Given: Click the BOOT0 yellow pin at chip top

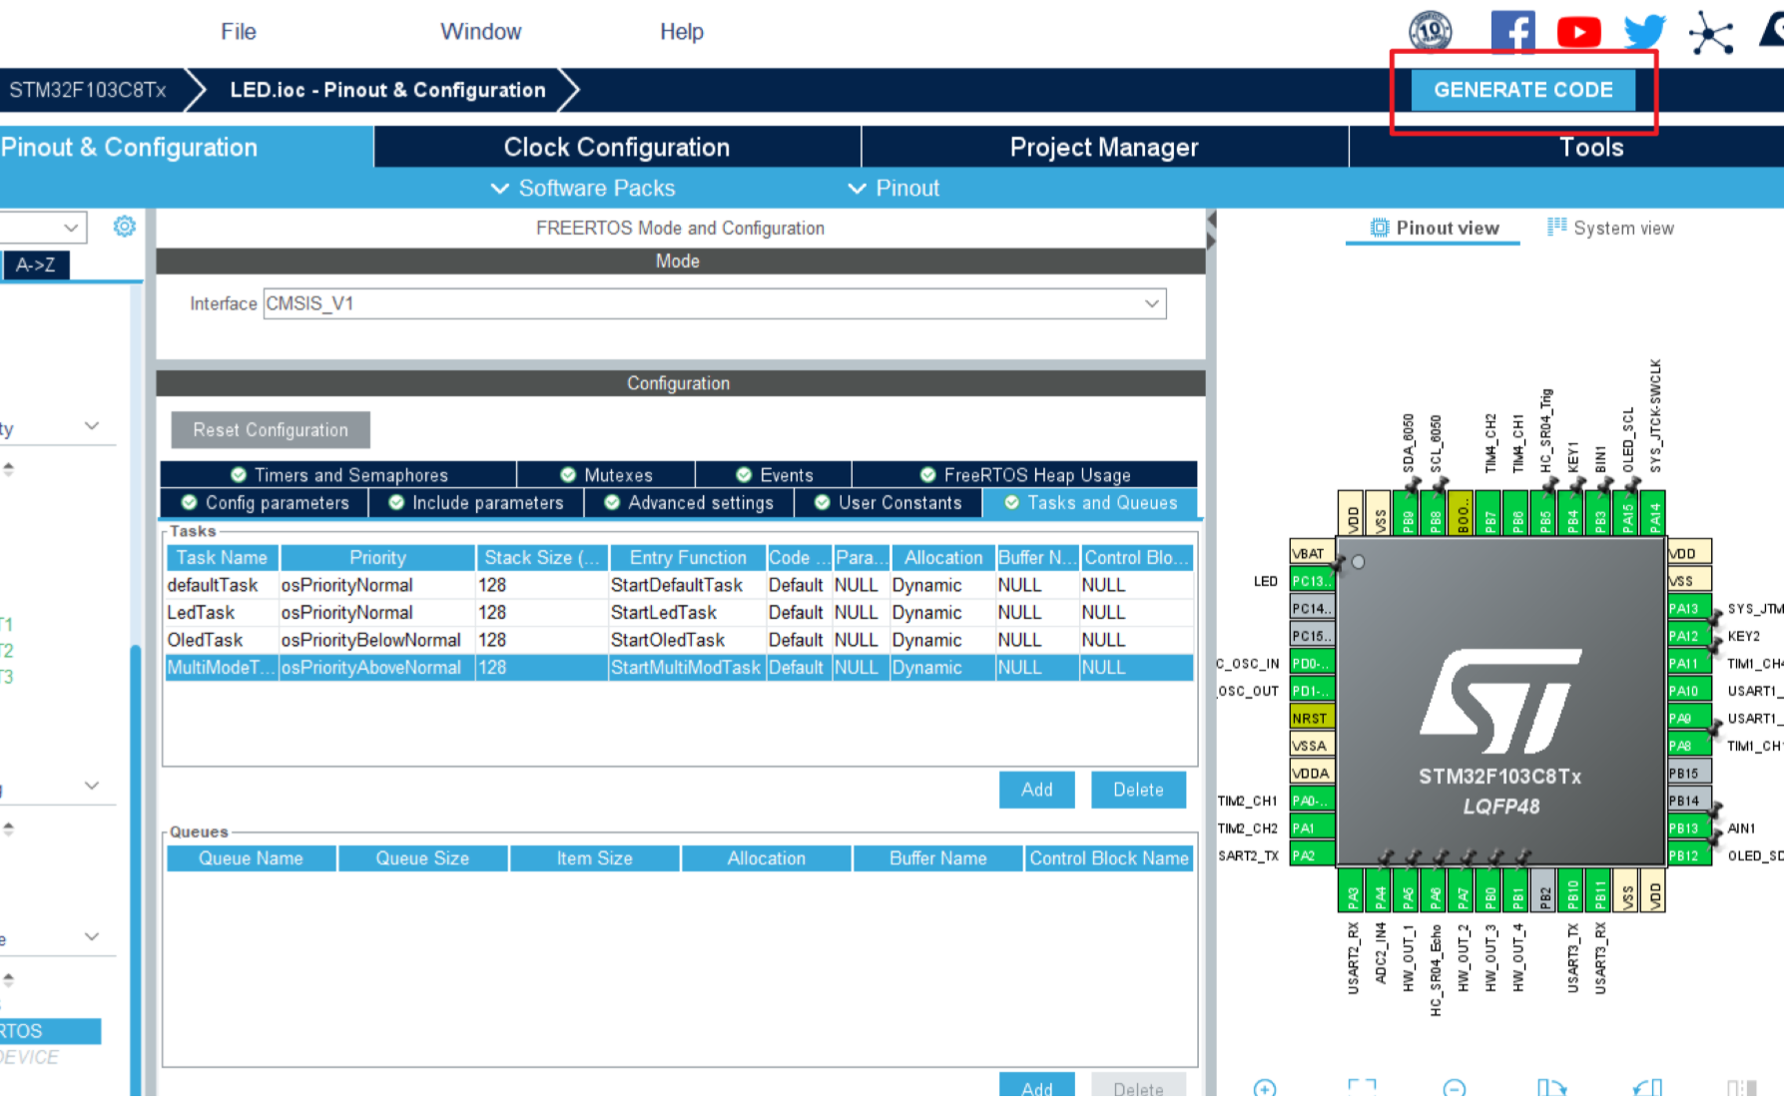Looking at the screenshot, I should (1463, 513).
